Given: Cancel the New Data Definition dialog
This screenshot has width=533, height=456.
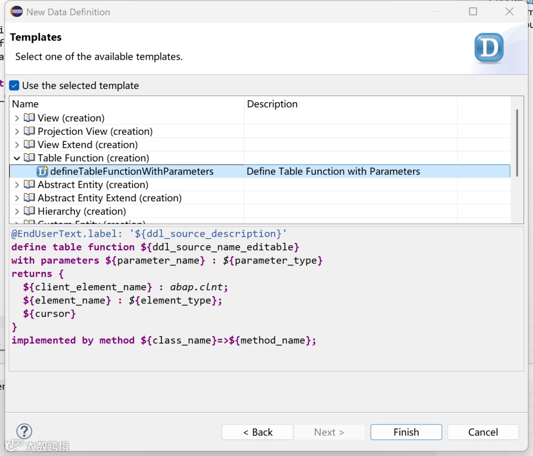Looking at the screenshot, I should pos(483,432).
